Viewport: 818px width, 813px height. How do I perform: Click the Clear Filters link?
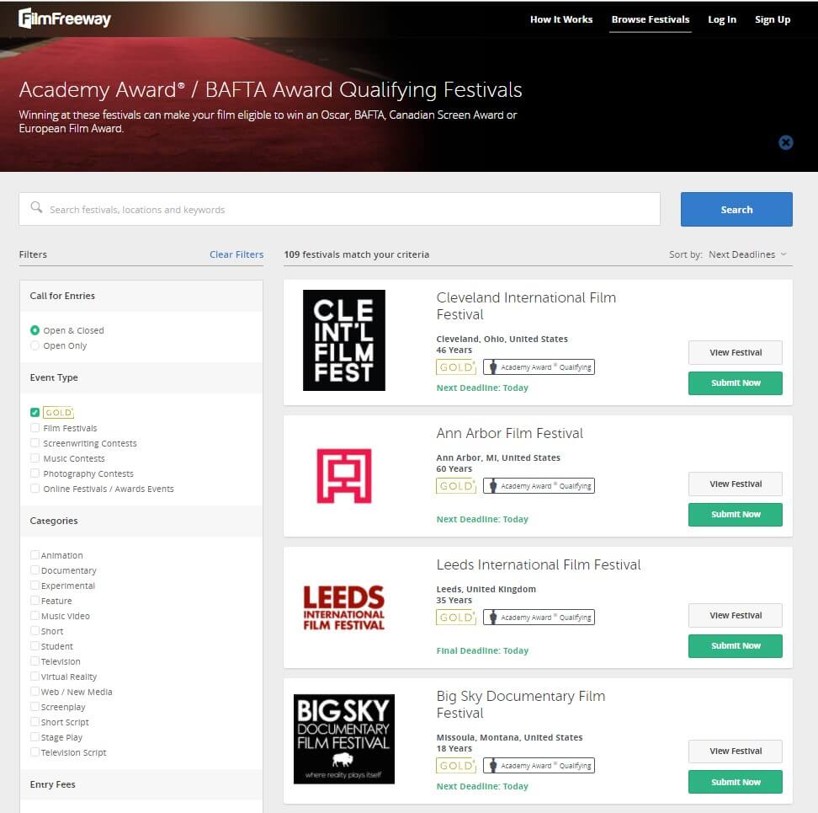coord(236,254)
